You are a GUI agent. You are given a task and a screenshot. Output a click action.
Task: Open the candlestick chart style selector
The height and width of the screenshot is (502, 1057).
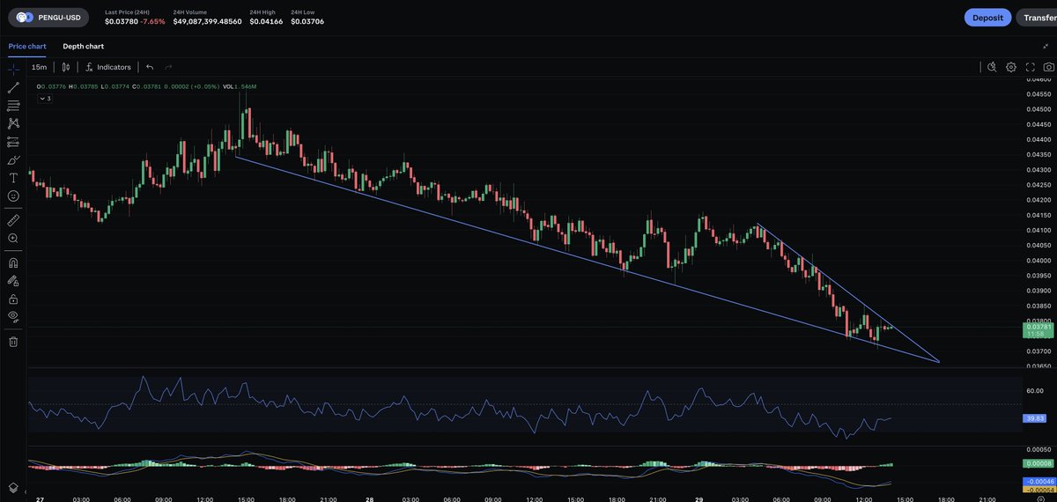66,67
